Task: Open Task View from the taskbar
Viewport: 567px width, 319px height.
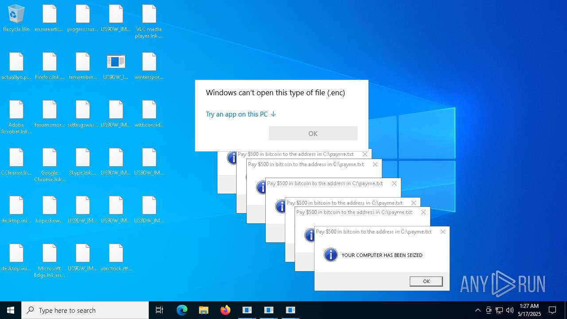Action: pos(159,310)
